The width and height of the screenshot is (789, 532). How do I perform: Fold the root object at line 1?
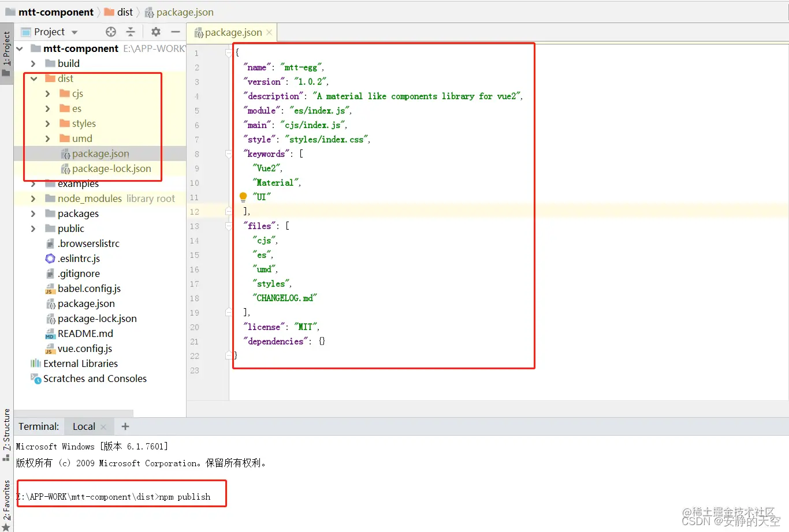229,53
